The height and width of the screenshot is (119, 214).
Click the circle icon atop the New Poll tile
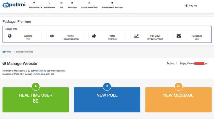[107, 86]
